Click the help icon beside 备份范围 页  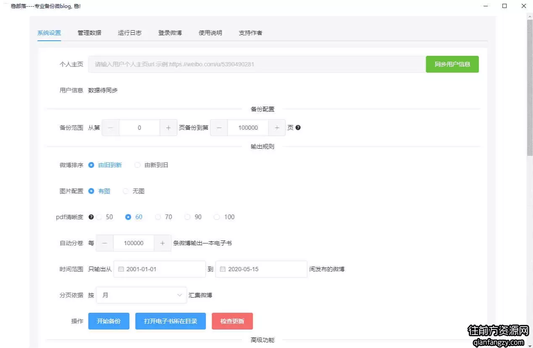point(298,128)
